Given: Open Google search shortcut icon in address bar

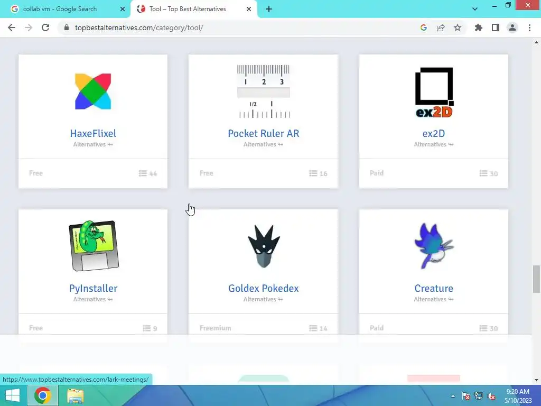Looking at the screenshot, I should tap(423, 27).
